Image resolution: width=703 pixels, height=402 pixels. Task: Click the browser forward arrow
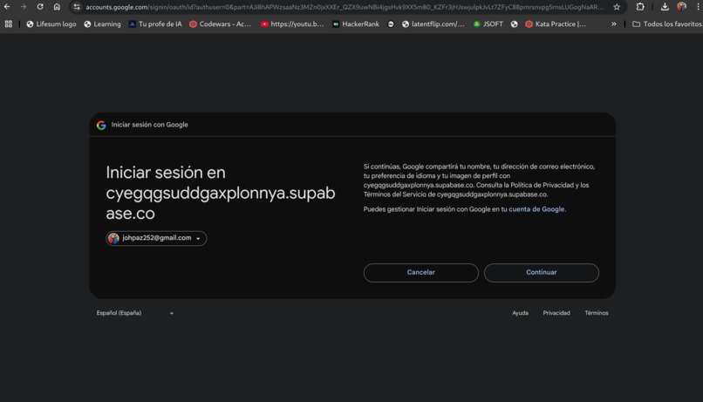tap(24, 7)
